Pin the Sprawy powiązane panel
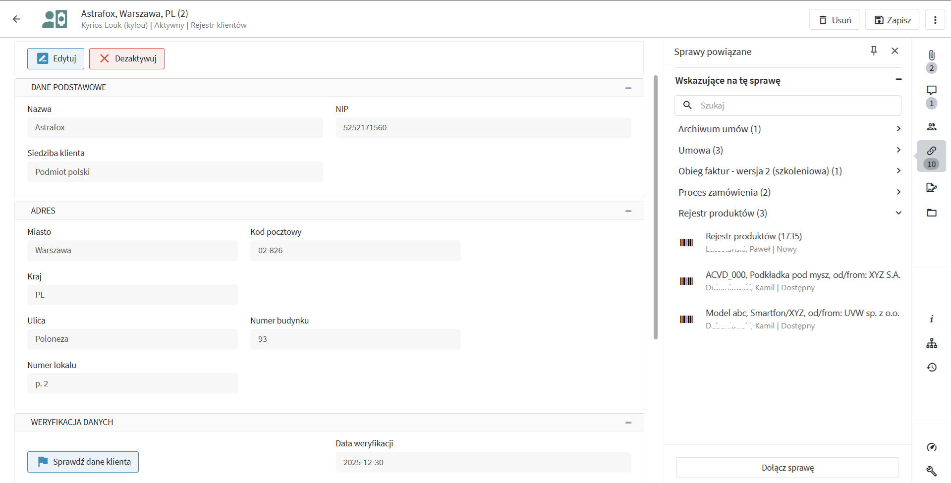 pos(874,51)
